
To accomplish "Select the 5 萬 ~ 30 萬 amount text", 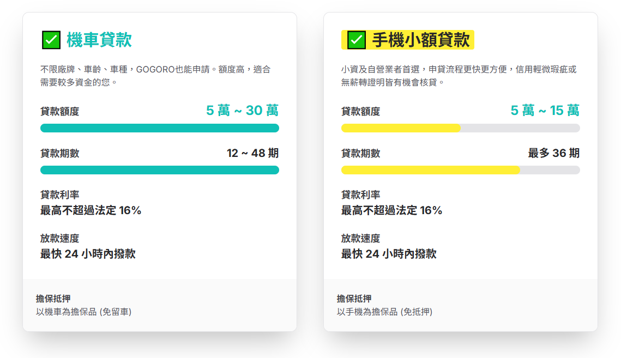I will point(242,111).
